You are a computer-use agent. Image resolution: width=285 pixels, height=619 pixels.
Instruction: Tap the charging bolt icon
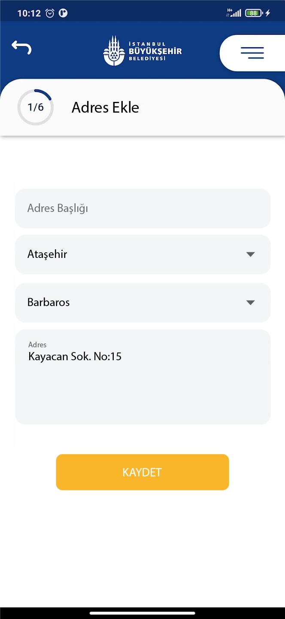pos(268,13)
